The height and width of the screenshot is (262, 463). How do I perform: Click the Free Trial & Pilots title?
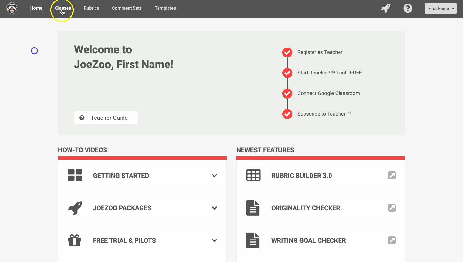(x=124, y=240)
